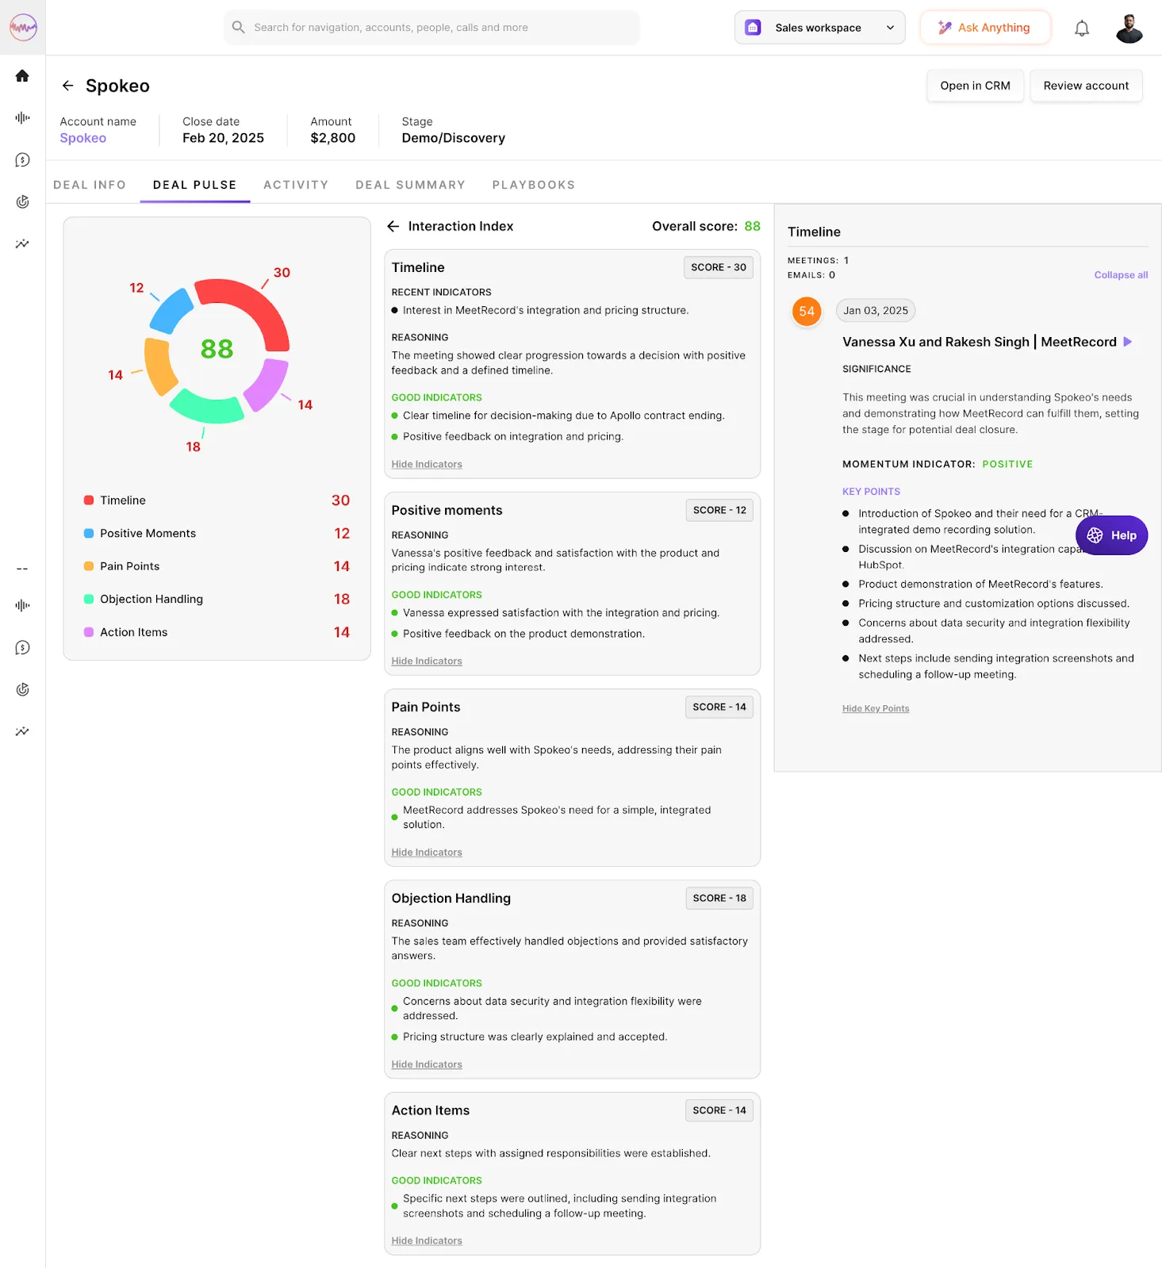
Task: Click the Sales workspace purple icon
Action: click(x=753, y=27)
